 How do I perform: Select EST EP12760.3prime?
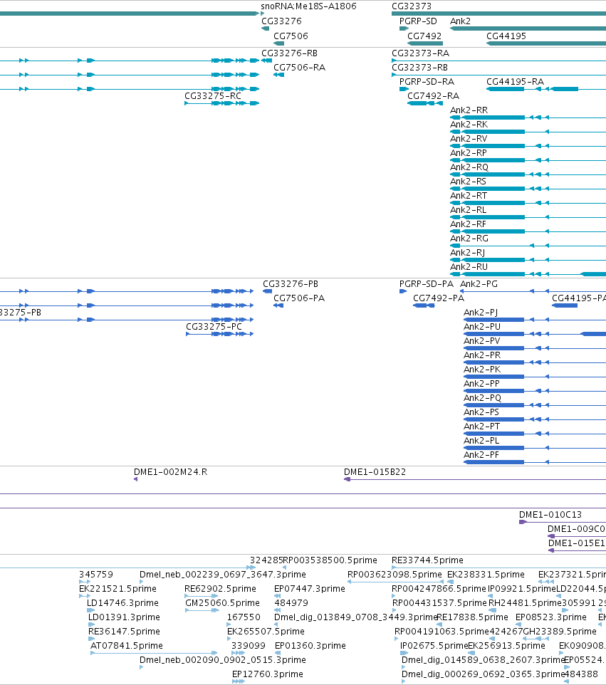(x=267, y=674)
